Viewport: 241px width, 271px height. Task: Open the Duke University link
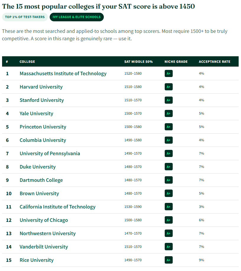(38, 167)
